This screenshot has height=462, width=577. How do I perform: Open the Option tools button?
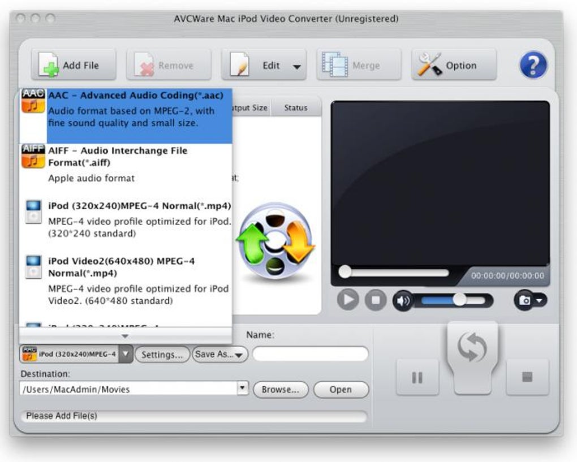pos(454,65)
